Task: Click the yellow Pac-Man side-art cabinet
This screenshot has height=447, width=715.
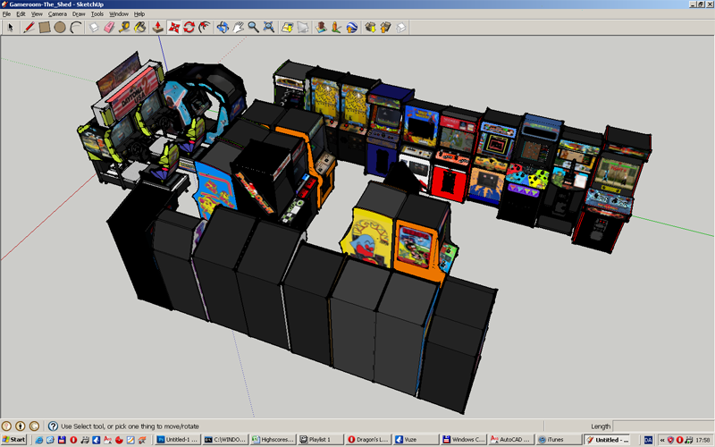Action: (368, 237)
